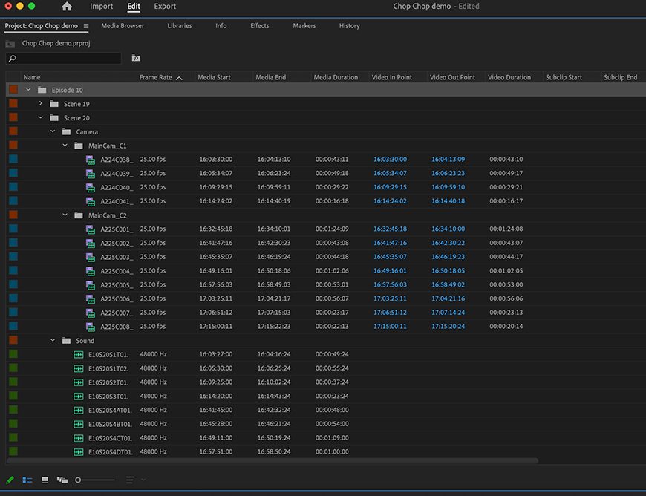
Task: Collapse the Episode 10 bin
Action: pos(28,89)
